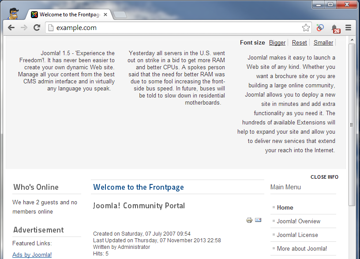Click CLOSE INFO to collapse the panel

(x=324, y=177)
